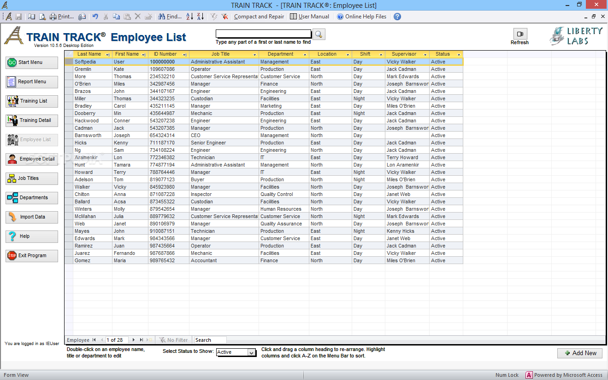Viewport: 608px width, 380px height.
Task: Click the Delete X icon in the toolbar
Action: click(x=137, y=17)
